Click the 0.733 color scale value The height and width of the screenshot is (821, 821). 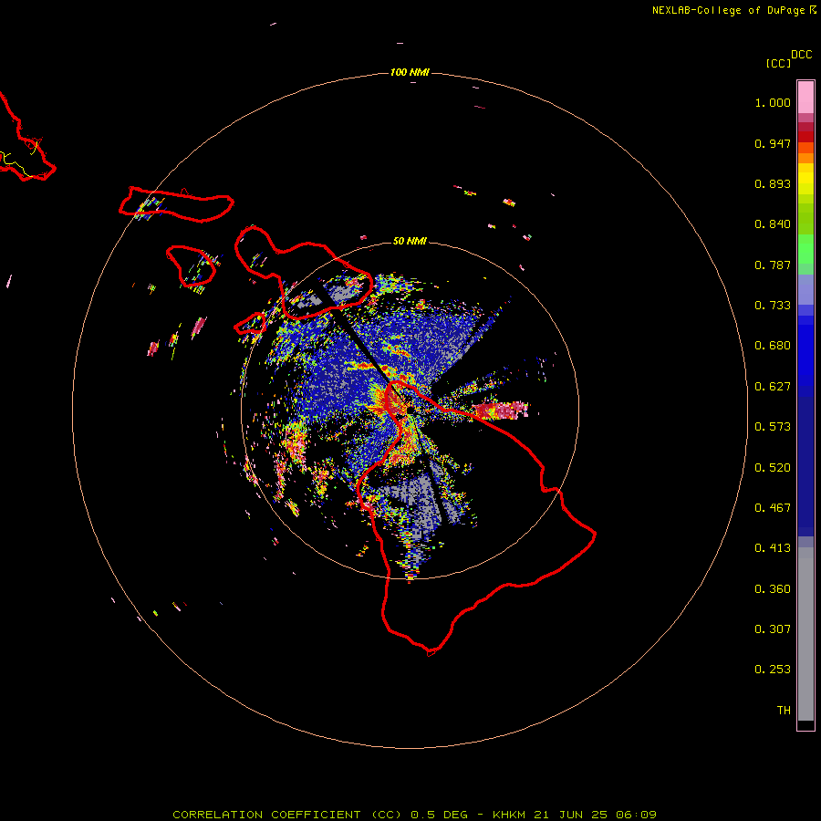[773, 306]
